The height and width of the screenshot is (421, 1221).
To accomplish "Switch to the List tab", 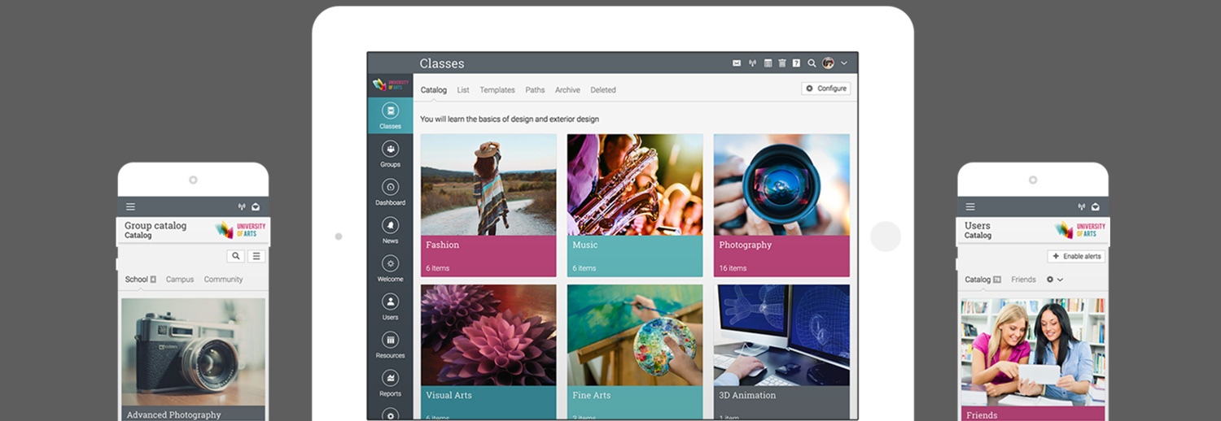I will 463,90.
